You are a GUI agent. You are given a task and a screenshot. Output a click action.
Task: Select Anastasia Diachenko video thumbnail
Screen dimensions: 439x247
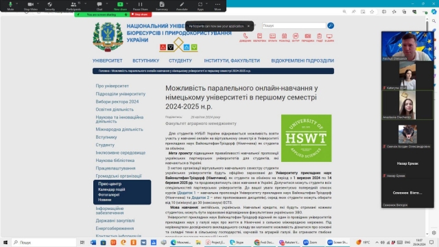click(x=407, y=105)
